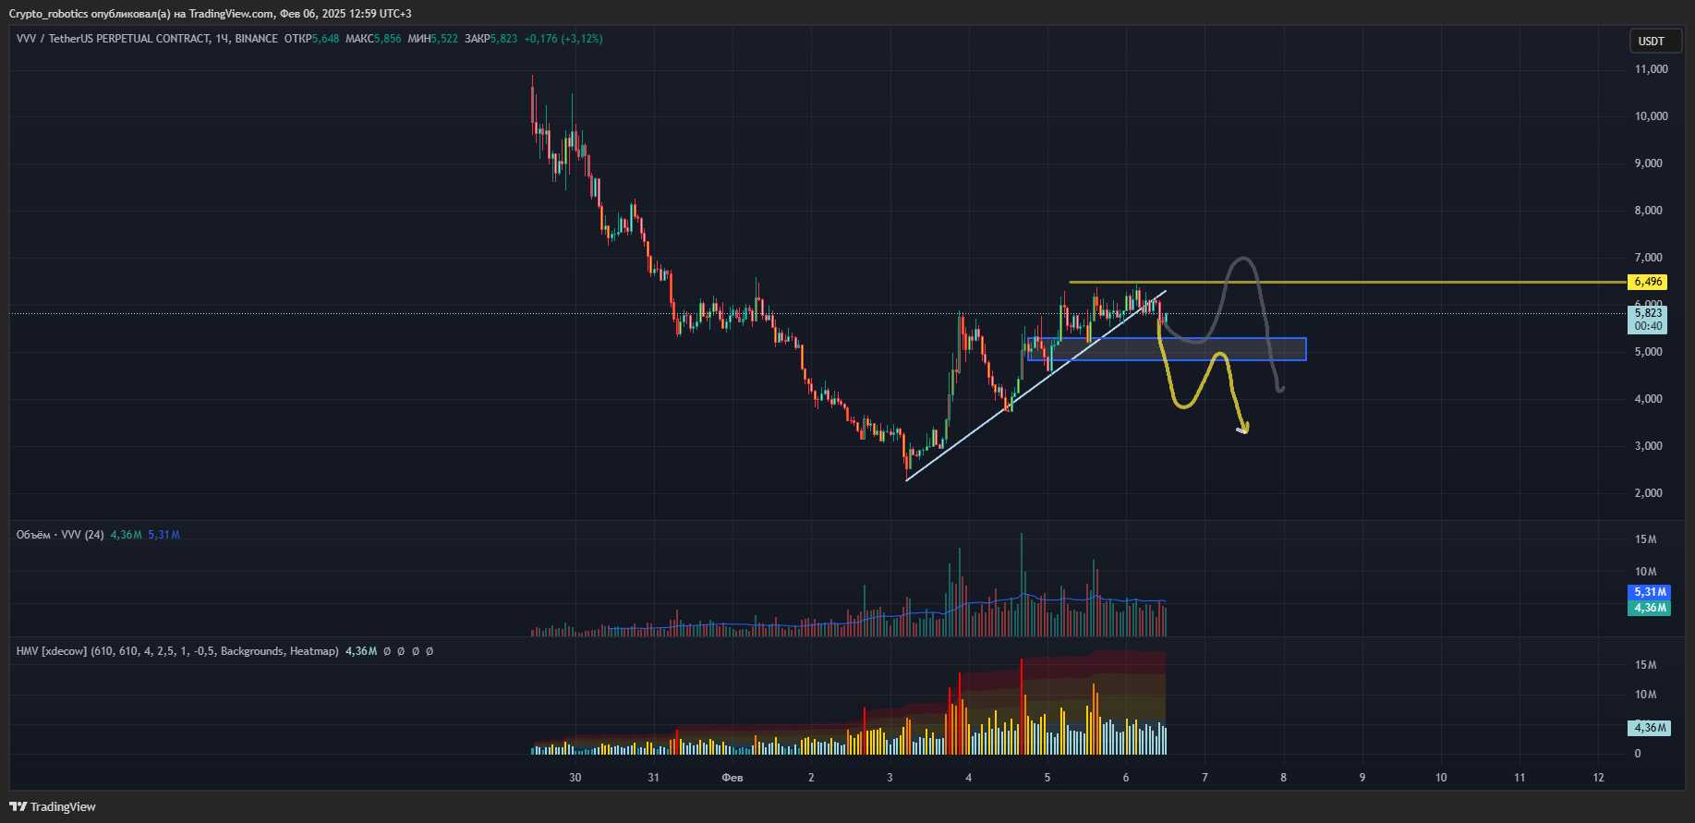Click the МИН 5,522 low value
Image resolution: width=1695 pixels, height=823 pixels.
click(x=433, y=39)
